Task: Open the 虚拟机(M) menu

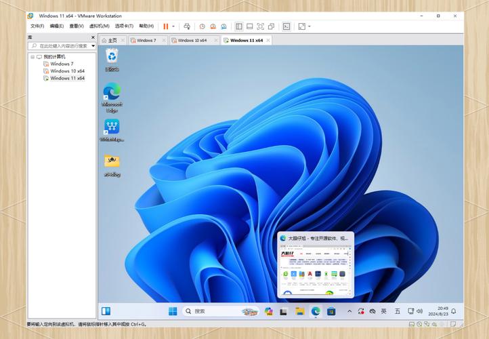Action: tap(100, 26)
